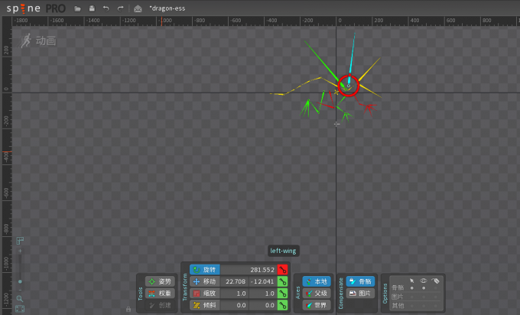
Task: Toggle 骨骼 bone compensation
Action: pyautogui.click(x=360, y=281)
